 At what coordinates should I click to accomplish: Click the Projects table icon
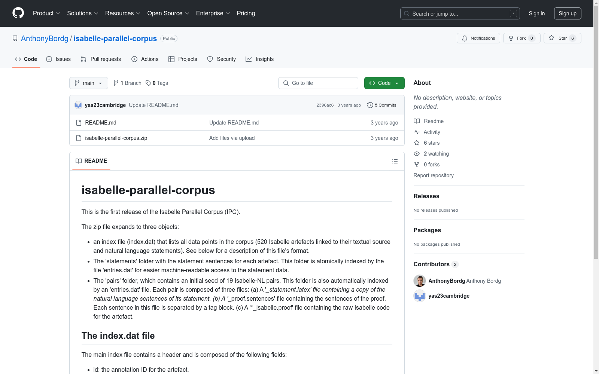pos(171,59)
